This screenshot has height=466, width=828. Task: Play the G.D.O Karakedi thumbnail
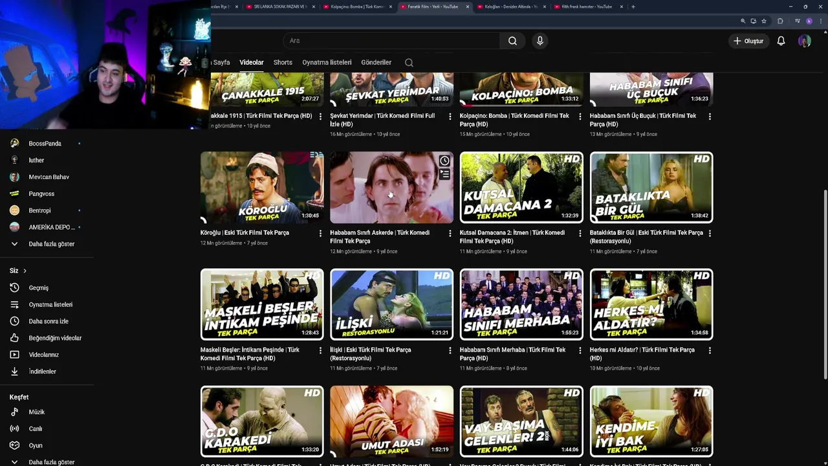pos(262,422)
